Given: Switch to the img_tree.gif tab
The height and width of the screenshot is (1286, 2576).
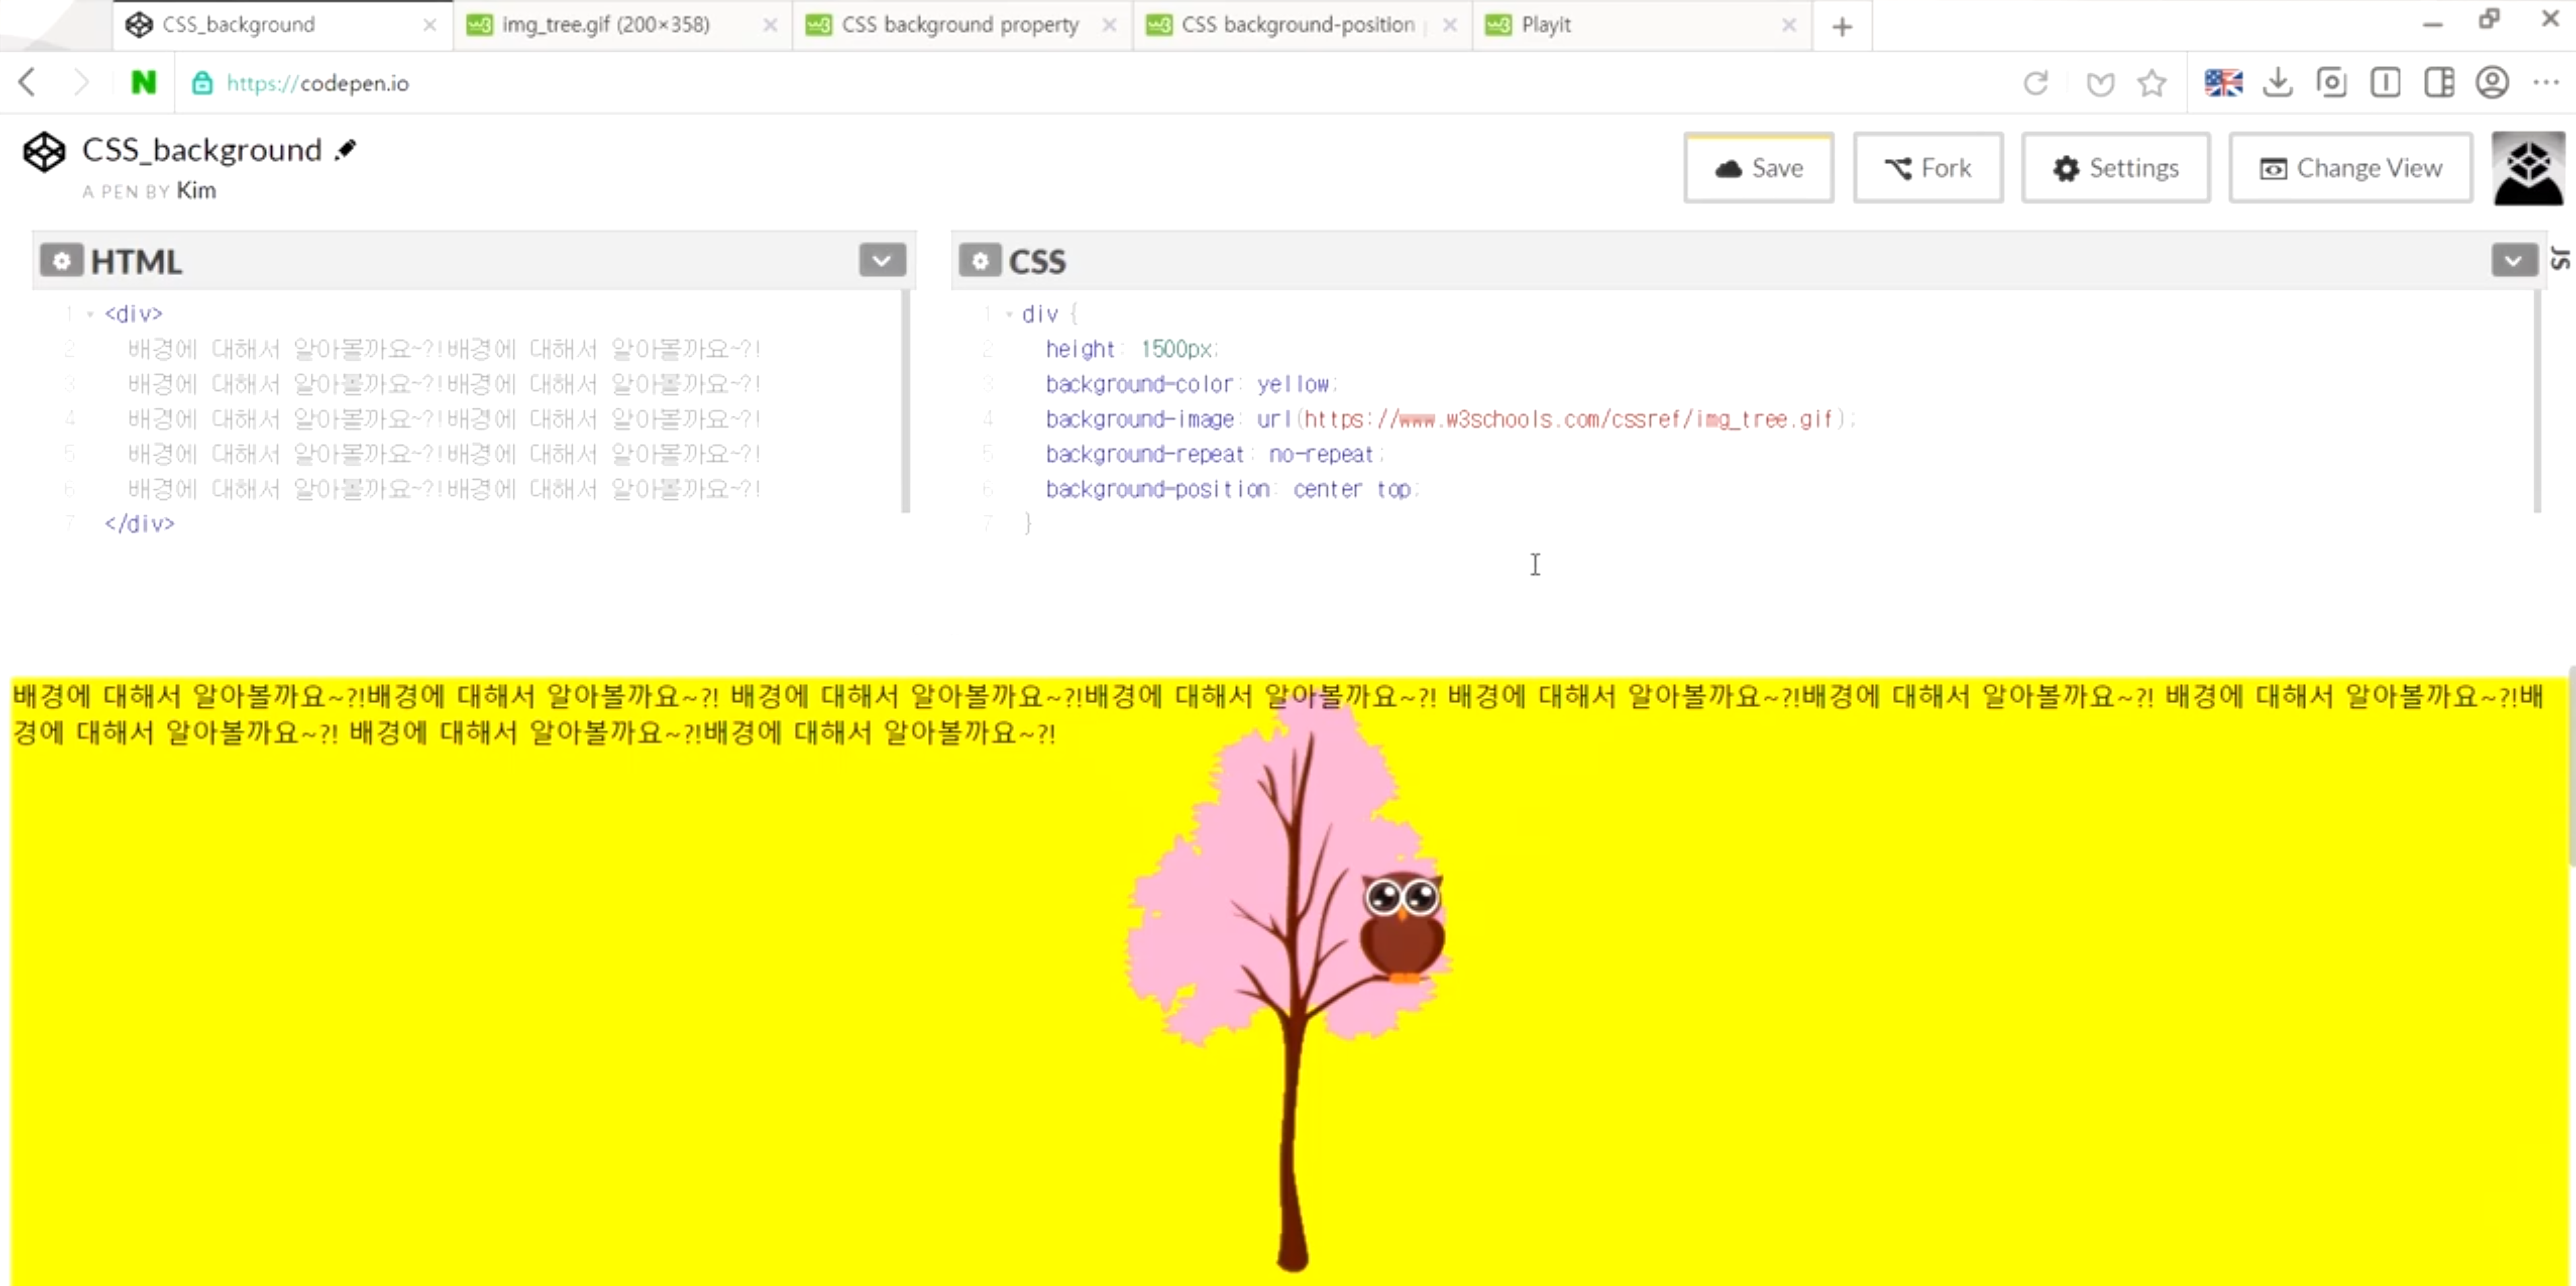Looking at the screenshot, I should coord(606,25).
